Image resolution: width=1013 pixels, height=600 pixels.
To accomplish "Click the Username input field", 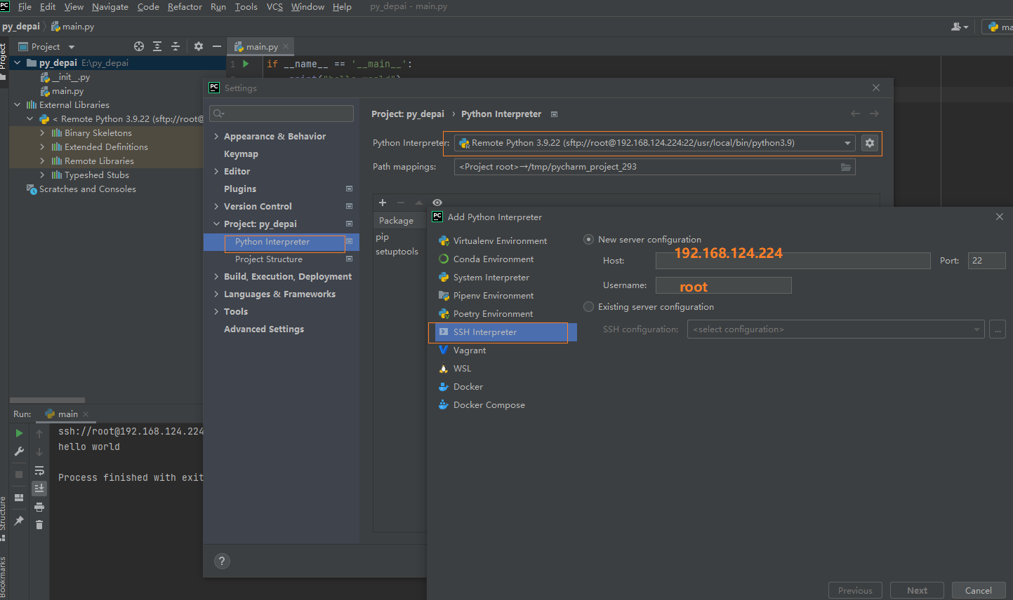I will [x=723, y=285].
